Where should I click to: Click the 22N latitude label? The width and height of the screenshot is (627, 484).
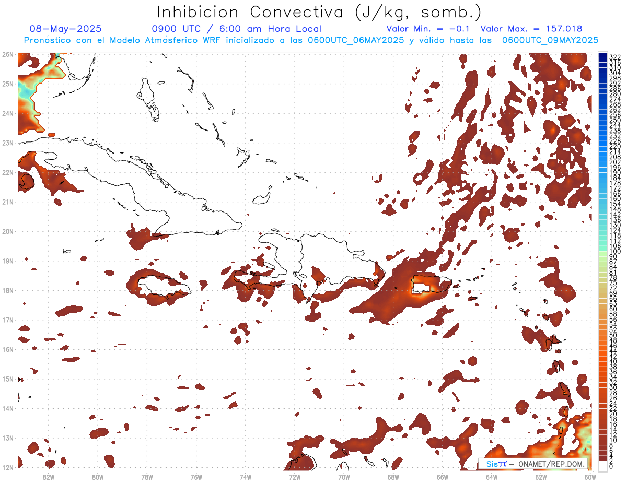point(7,172)
